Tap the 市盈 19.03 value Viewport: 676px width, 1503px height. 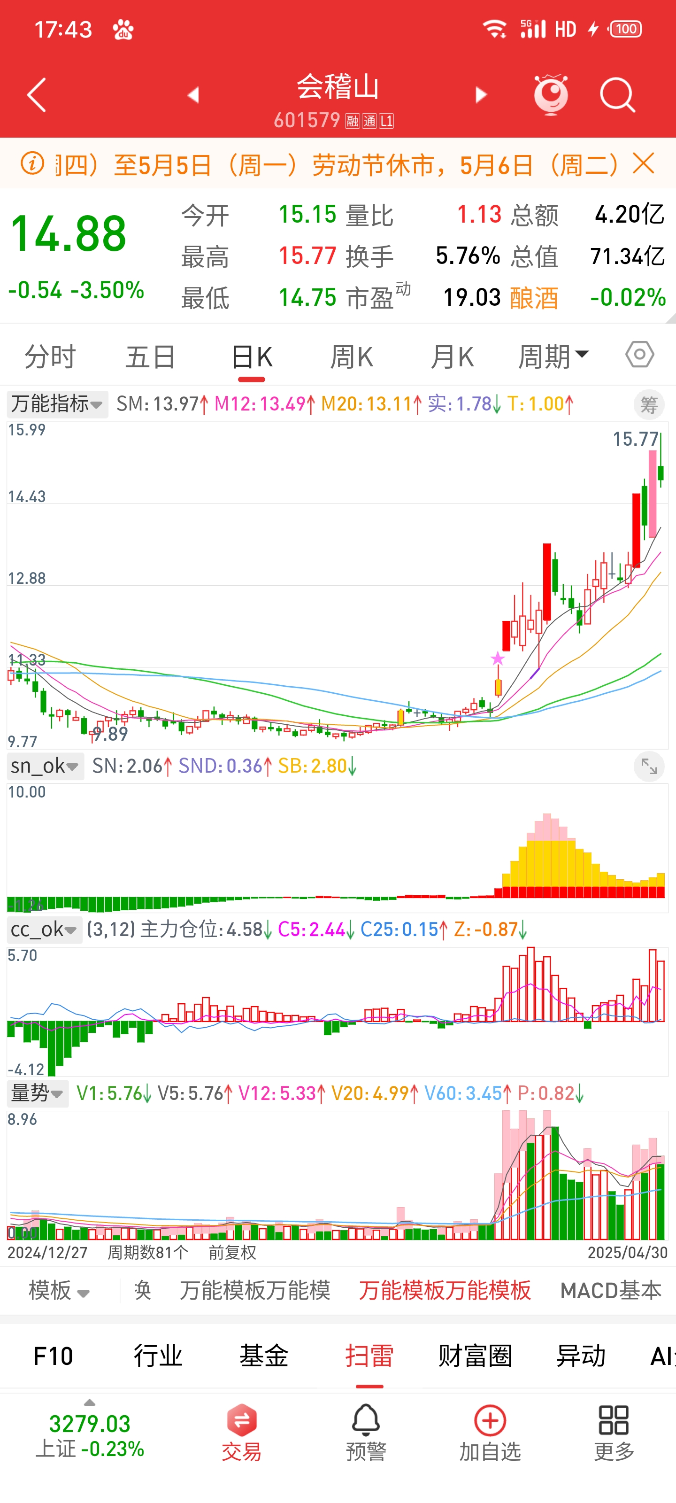pos(472,298)
